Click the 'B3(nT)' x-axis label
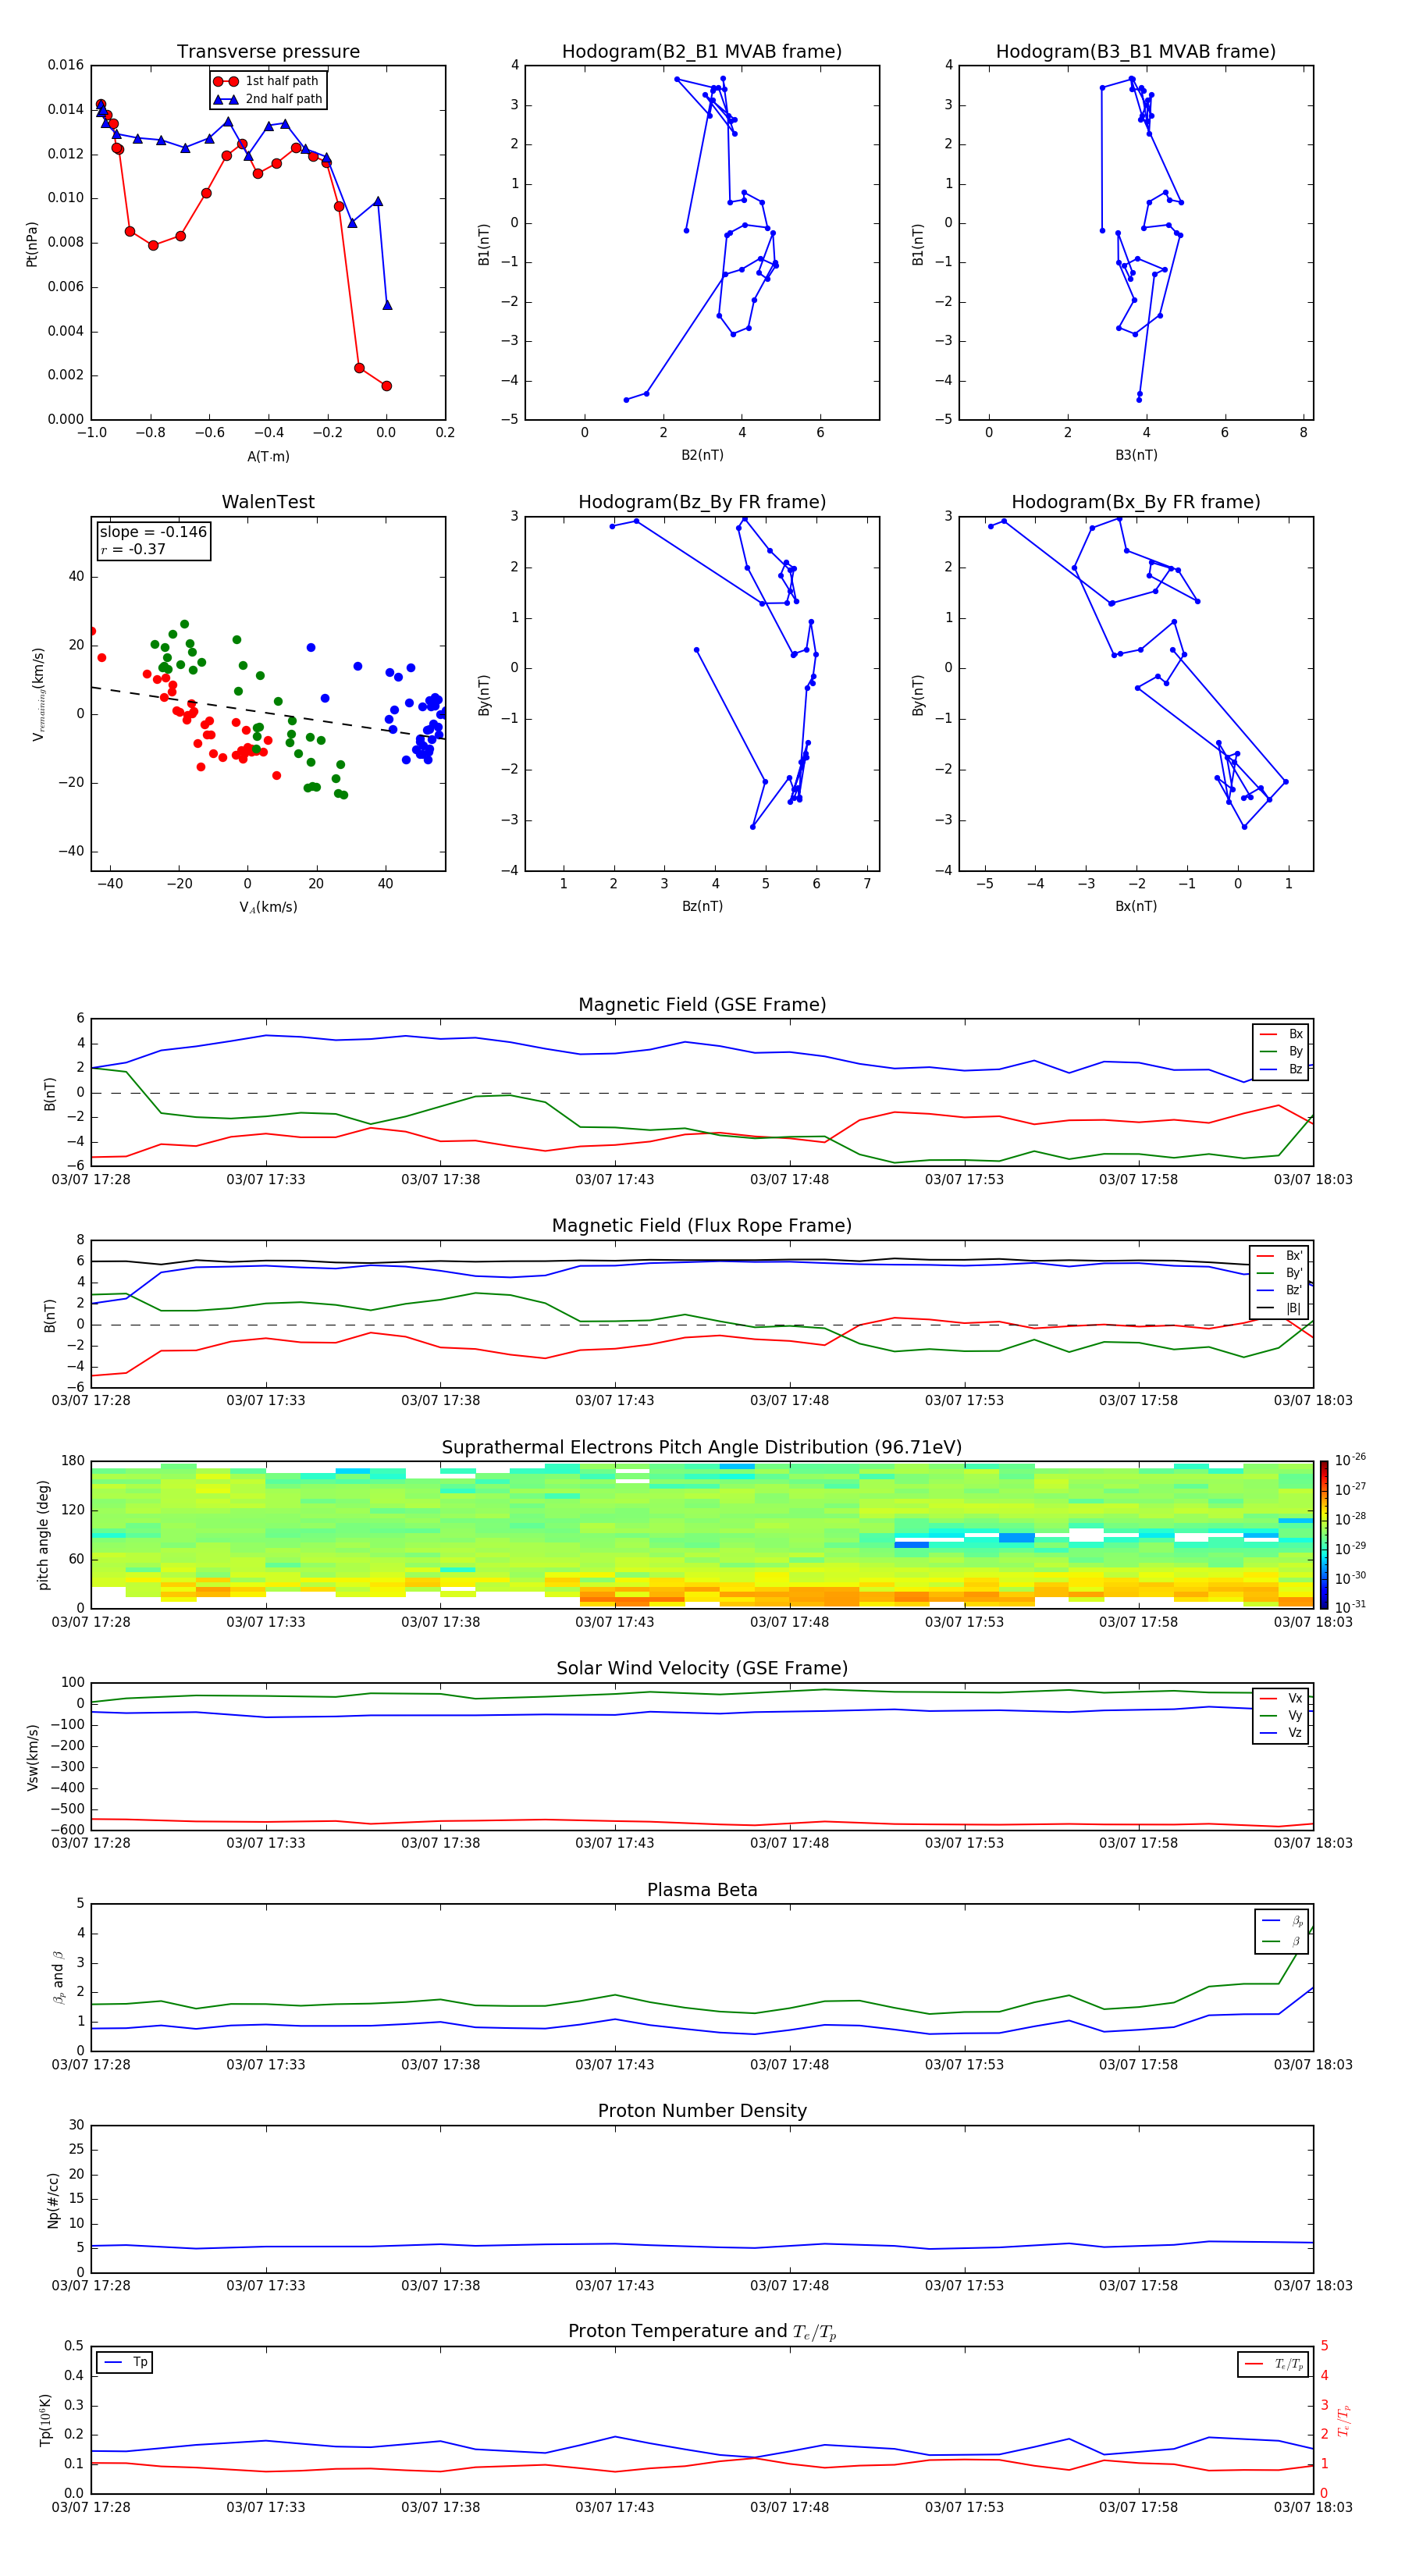This screenshot has width=1405, height=2576. coord(1136,455)
